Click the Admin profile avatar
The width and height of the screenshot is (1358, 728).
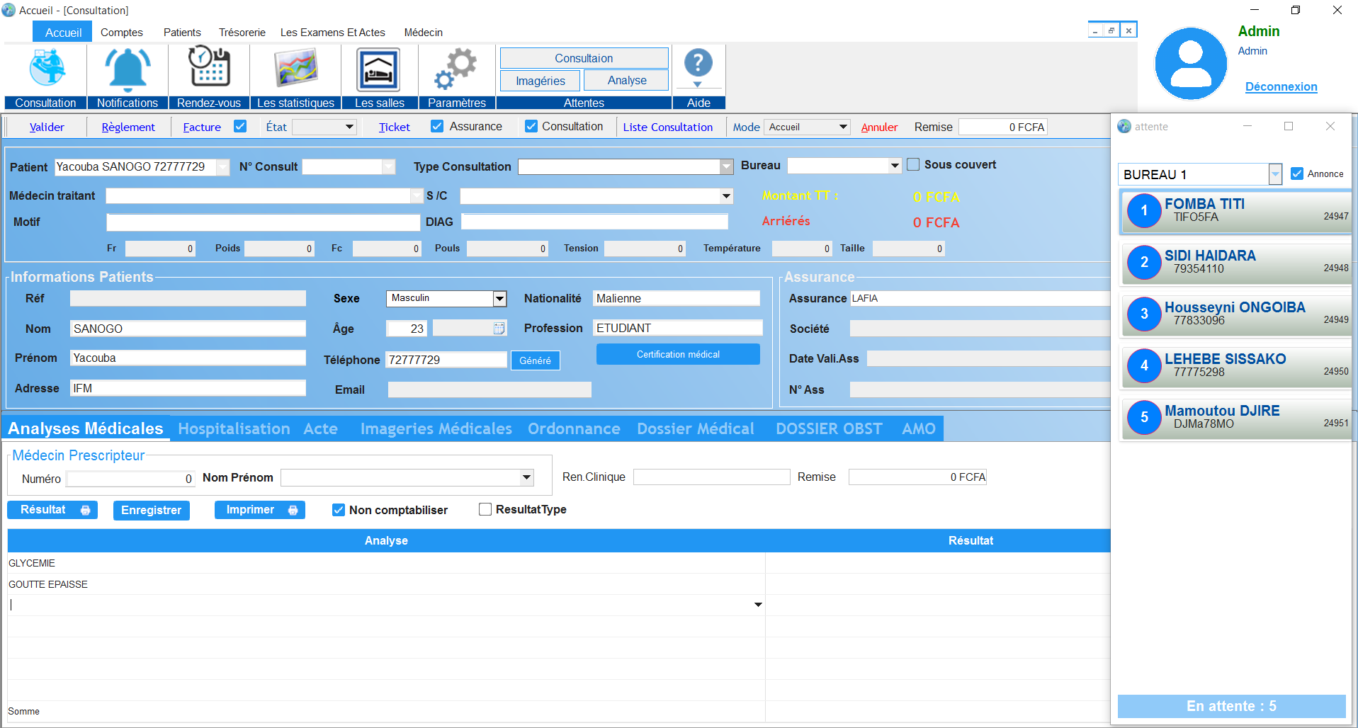[1190, 64]
